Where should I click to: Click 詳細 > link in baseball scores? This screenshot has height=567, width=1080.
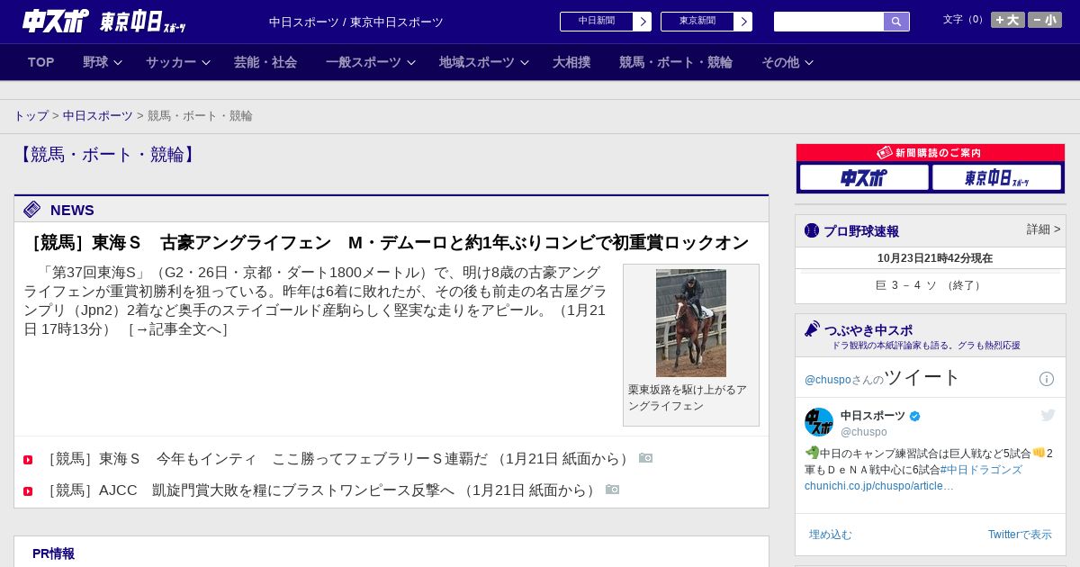point(1044,229)
